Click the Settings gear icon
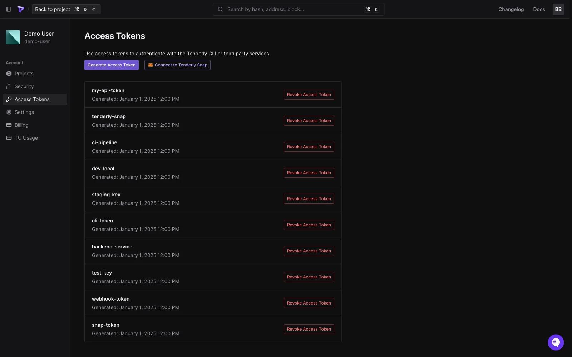 click(x=9, y=112)
